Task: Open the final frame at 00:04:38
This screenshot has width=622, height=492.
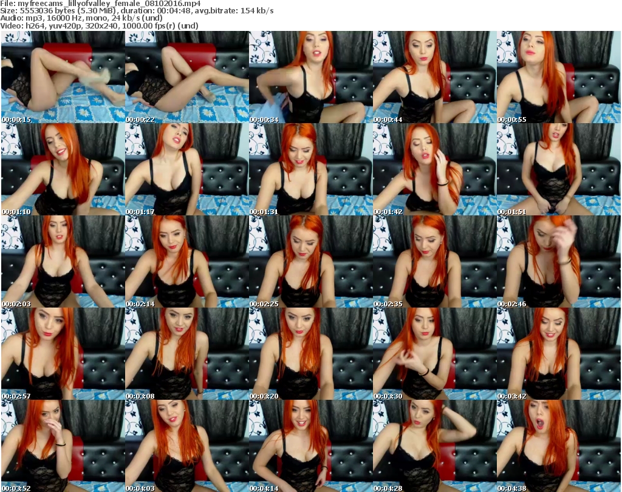Action: coord(558,446)
